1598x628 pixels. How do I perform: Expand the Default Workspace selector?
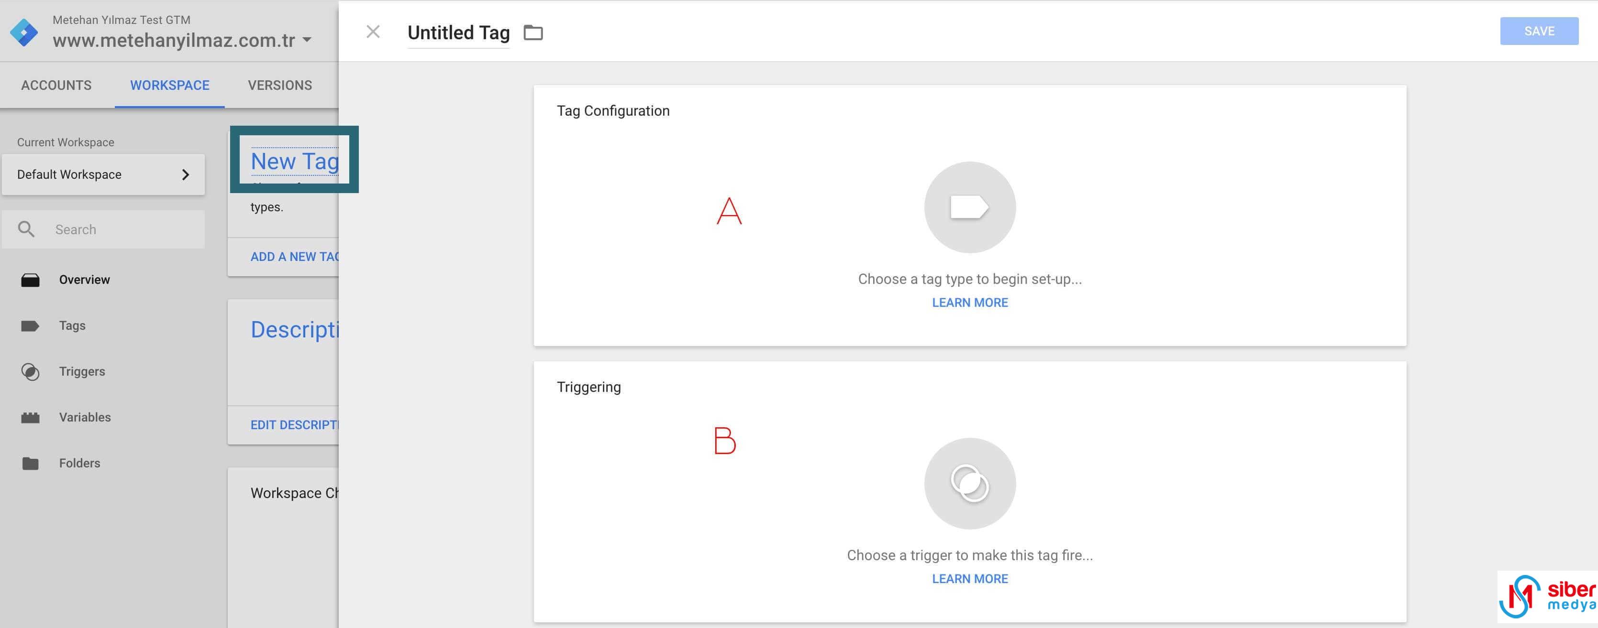(x=103, y=174)
